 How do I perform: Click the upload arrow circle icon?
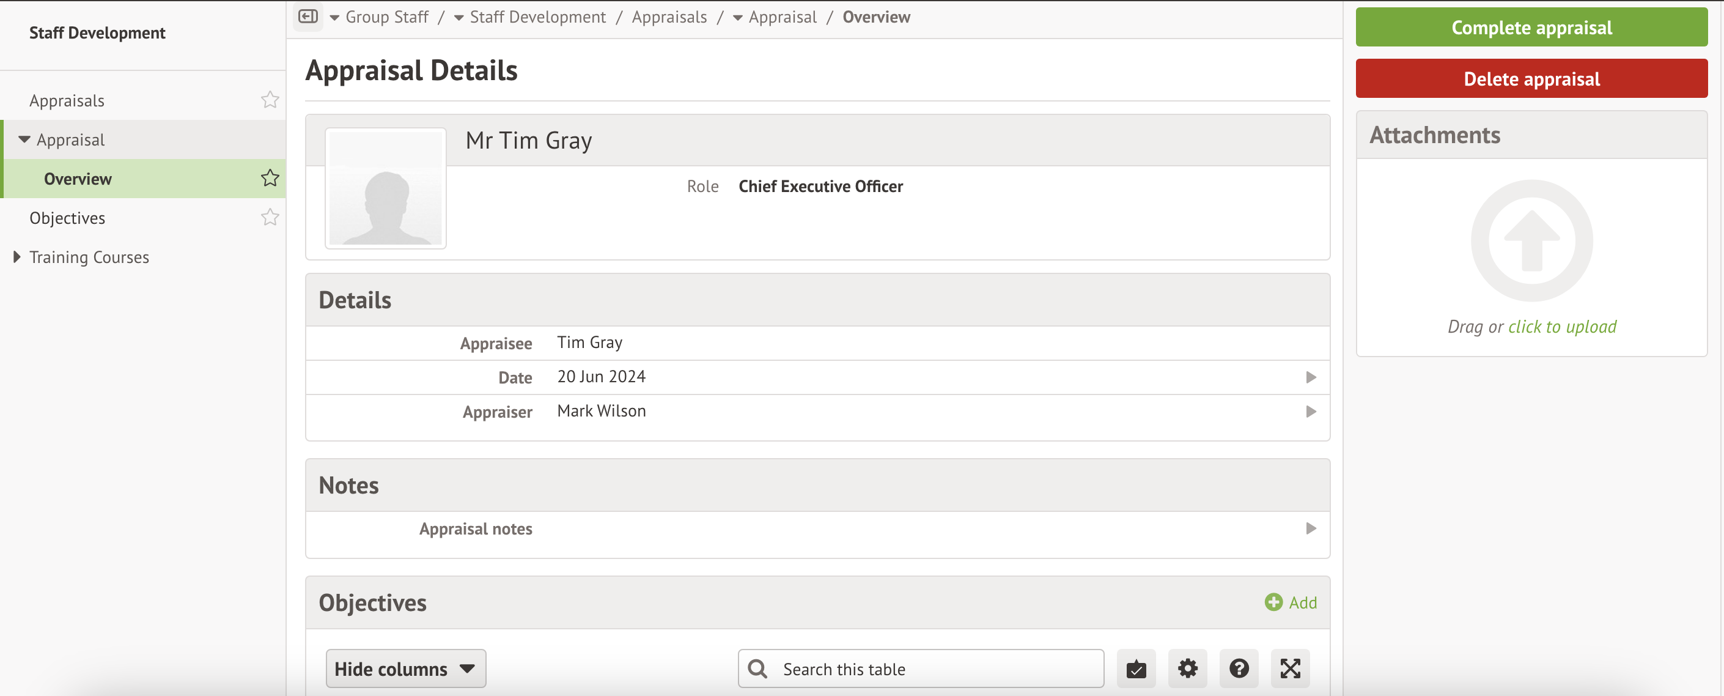click(1531, 241)
